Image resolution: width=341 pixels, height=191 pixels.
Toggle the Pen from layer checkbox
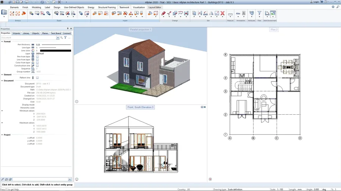tap(38, 57)
